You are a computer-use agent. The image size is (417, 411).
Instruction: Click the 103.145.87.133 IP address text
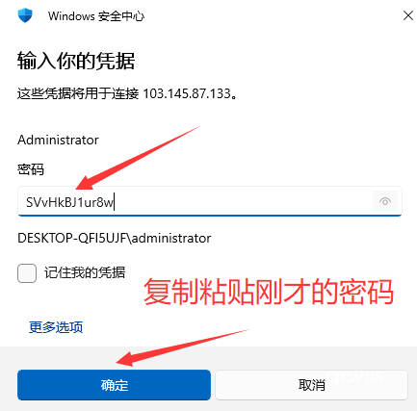187,93
